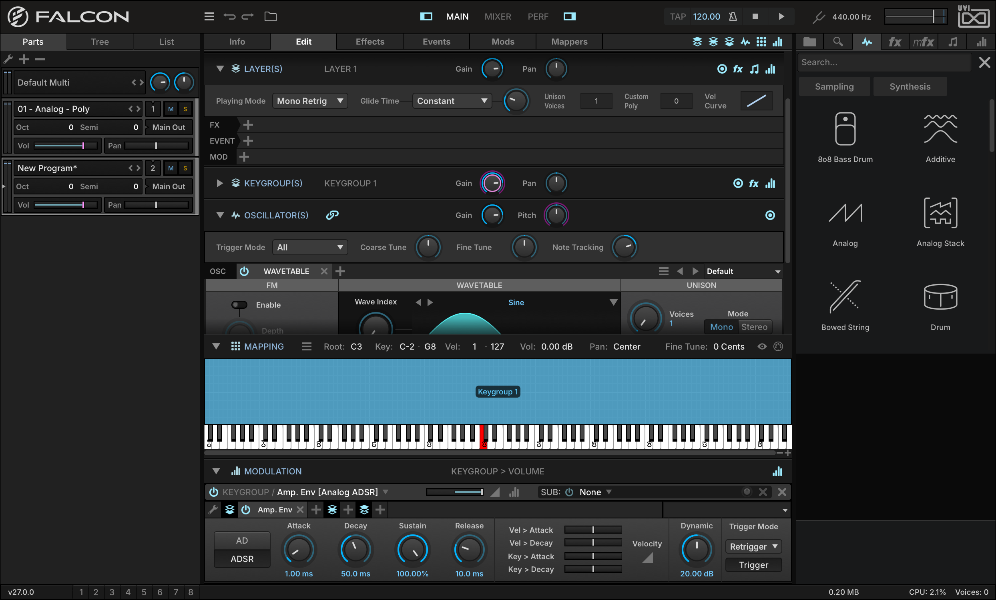Solo the New Program part
This screenshot has width=996, height=600.
pyautogui.click(x=185, y=168)
